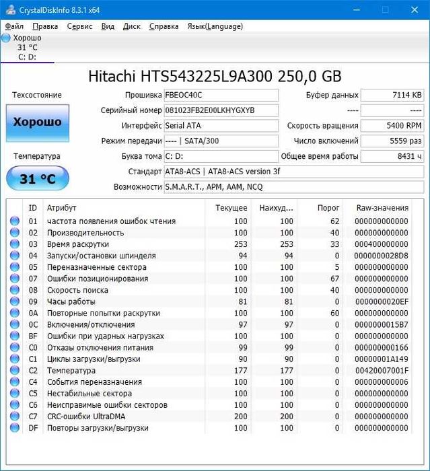Viewport: 430px width, 471px height.
Task: Click status orb for Нестабильные сектора
Action: 14,393
